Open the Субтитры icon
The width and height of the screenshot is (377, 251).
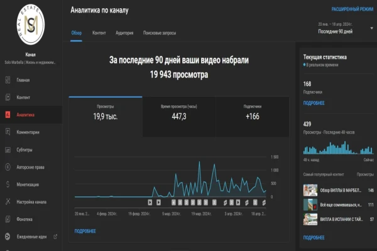coord(8,149)
